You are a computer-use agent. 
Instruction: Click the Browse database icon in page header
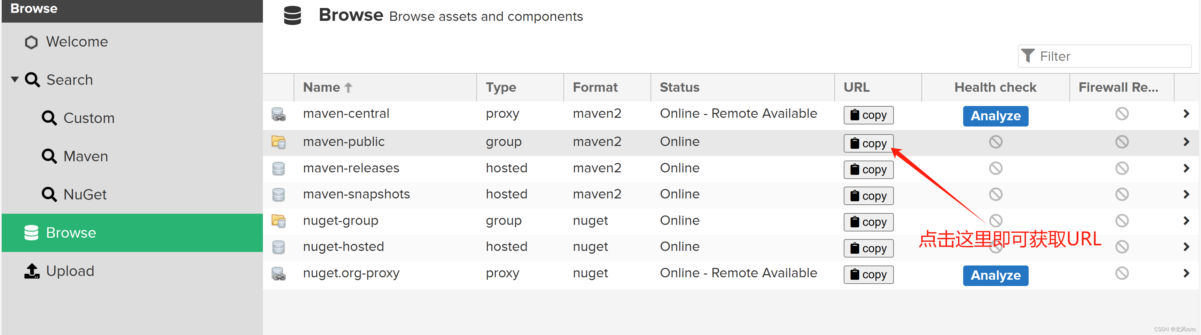[292, 15]
